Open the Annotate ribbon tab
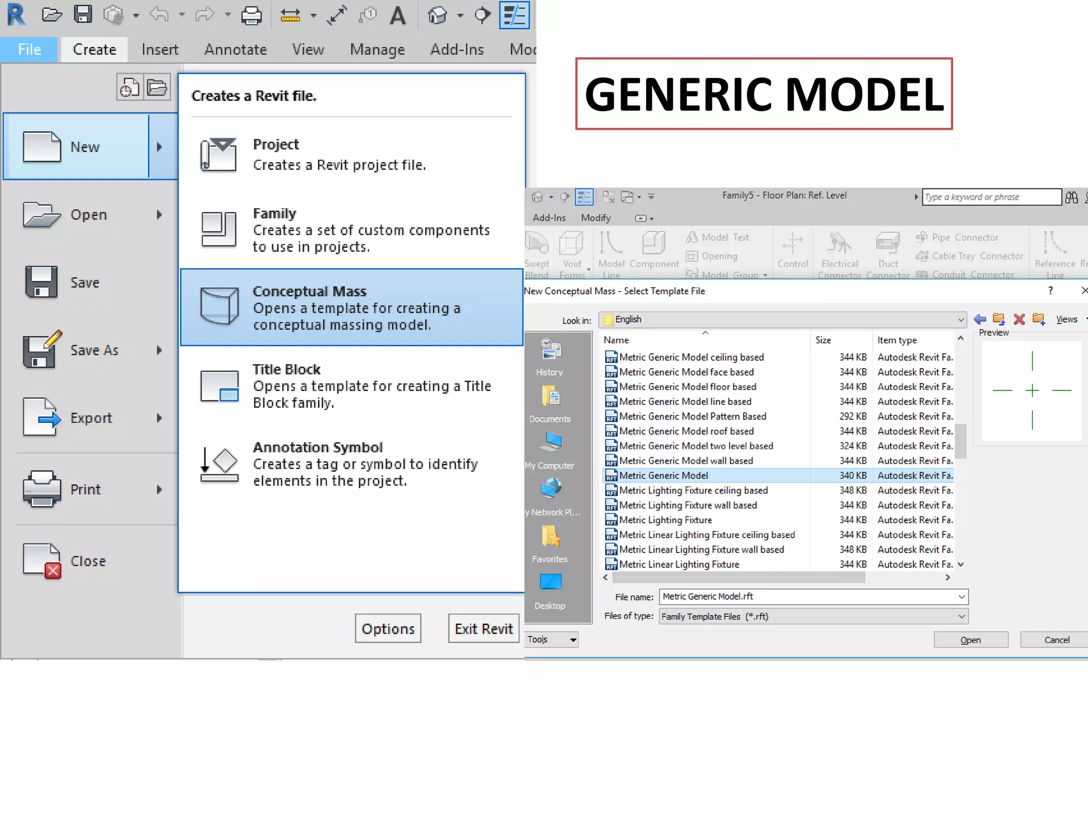1088x816 pixels. 235,50
